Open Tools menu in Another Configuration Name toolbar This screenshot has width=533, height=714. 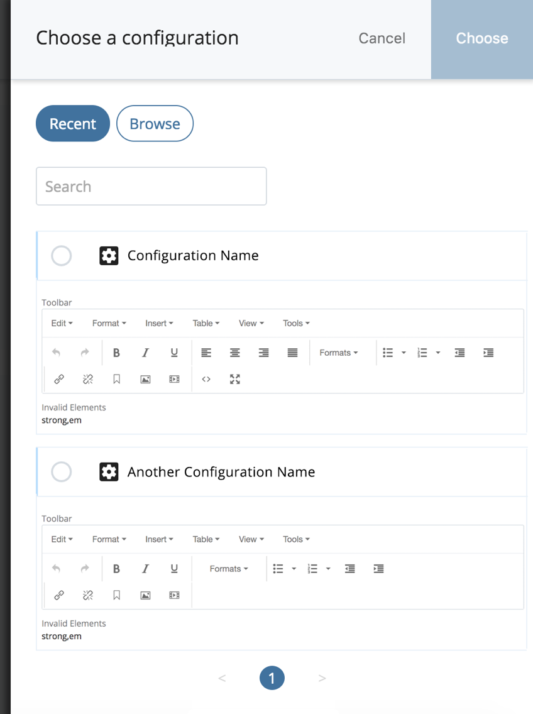click(x=297, y=539)
